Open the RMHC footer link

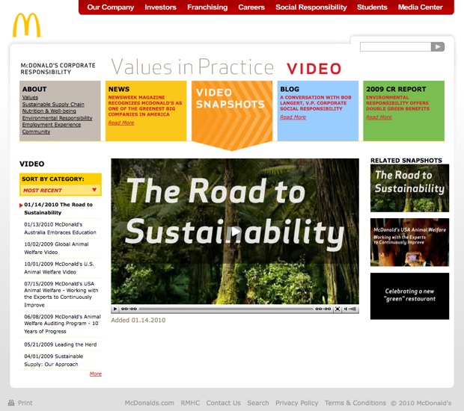(x=190, y=403)
